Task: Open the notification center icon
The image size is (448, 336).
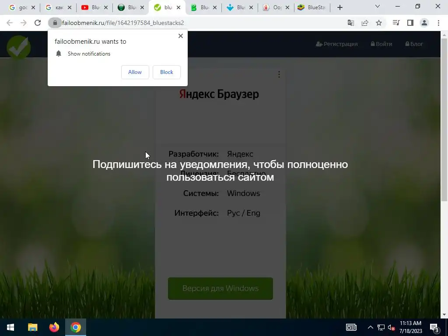Action: 434,327
